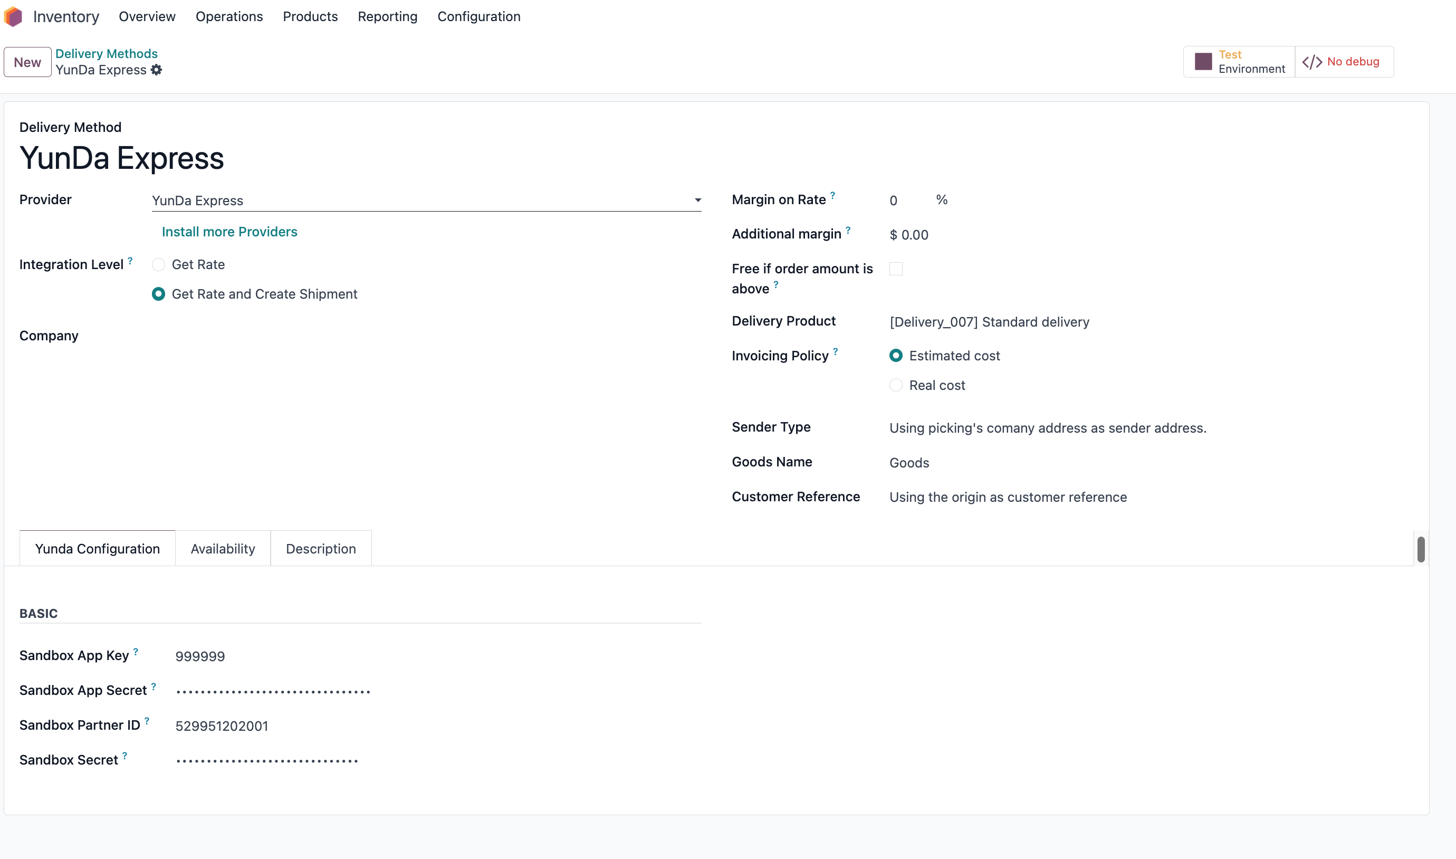Show help tooltip for Additional margin
Screen dimensions: 1456x859
point(848,230)
